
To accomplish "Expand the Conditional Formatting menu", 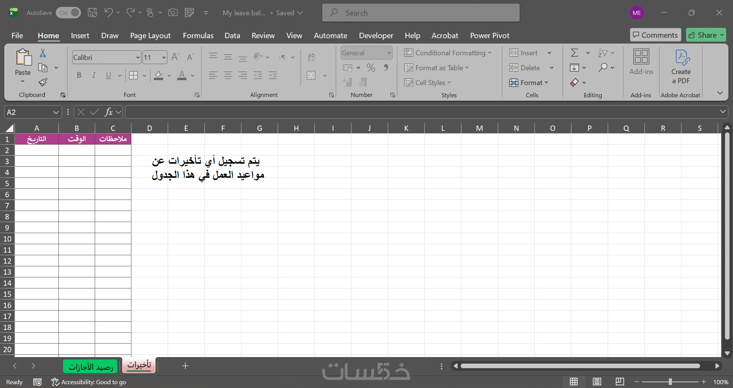I will point(448,53).
